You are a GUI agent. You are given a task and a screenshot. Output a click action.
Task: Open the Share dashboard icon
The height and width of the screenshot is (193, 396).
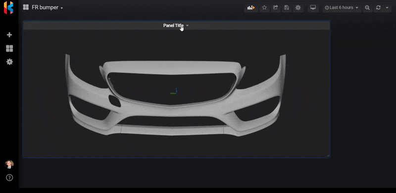(x=275, y=7)
